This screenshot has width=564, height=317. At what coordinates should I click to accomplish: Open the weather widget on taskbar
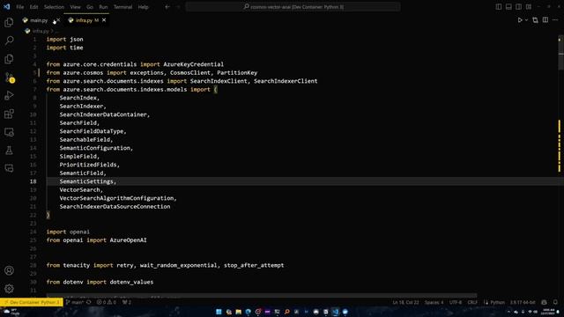tap(11, 312)
